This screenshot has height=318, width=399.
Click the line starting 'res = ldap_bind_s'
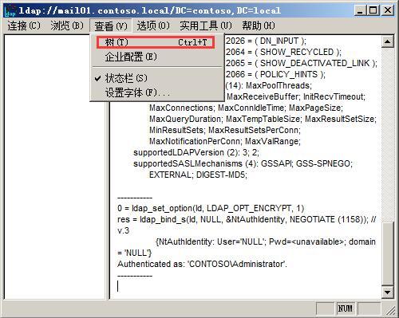[x=247, y=219]
